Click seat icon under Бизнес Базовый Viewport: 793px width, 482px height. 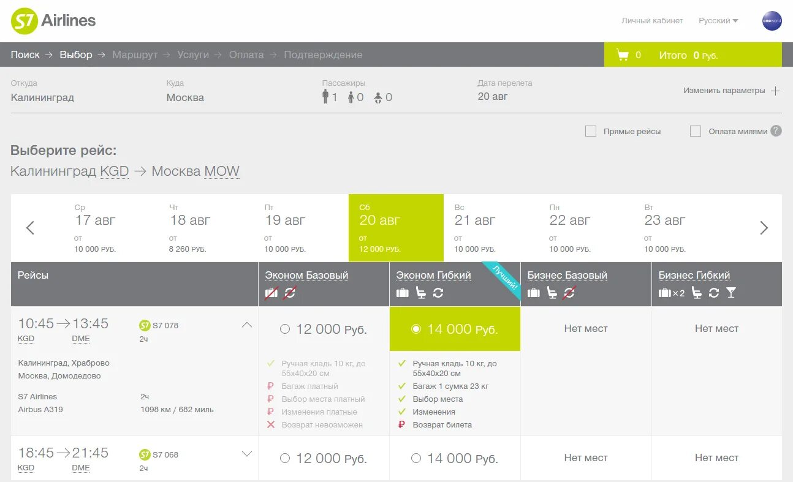(x=552, y=293)
